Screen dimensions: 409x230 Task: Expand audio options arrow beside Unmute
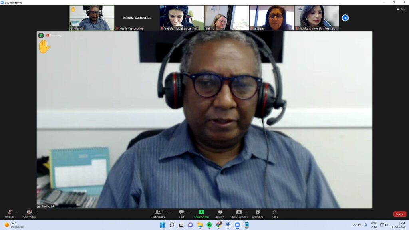tap(16, 212)
